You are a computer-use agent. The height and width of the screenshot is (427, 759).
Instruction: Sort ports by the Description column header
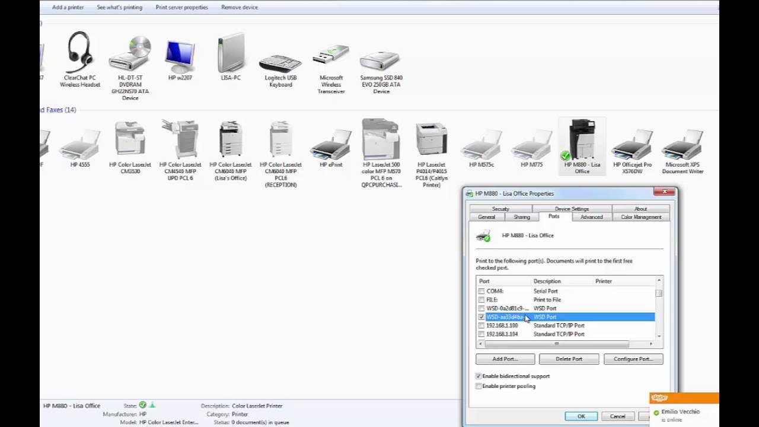coord(562,281)
